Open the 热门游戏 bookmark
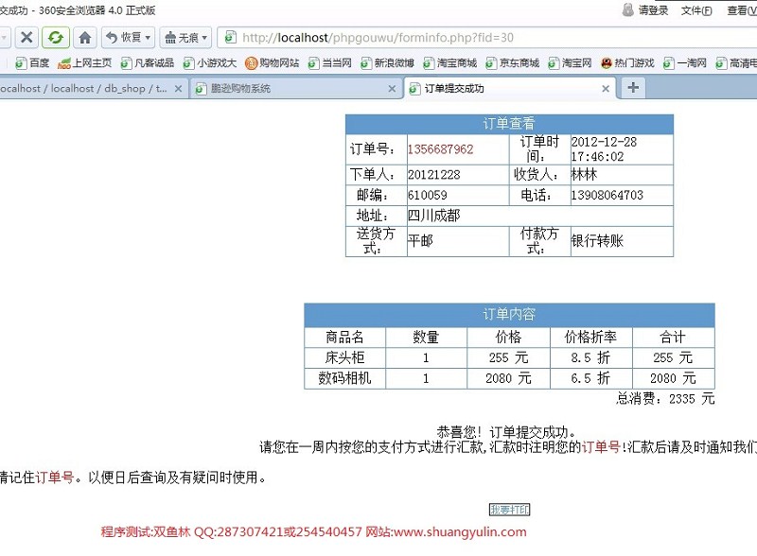 click(x=627, y=62)
